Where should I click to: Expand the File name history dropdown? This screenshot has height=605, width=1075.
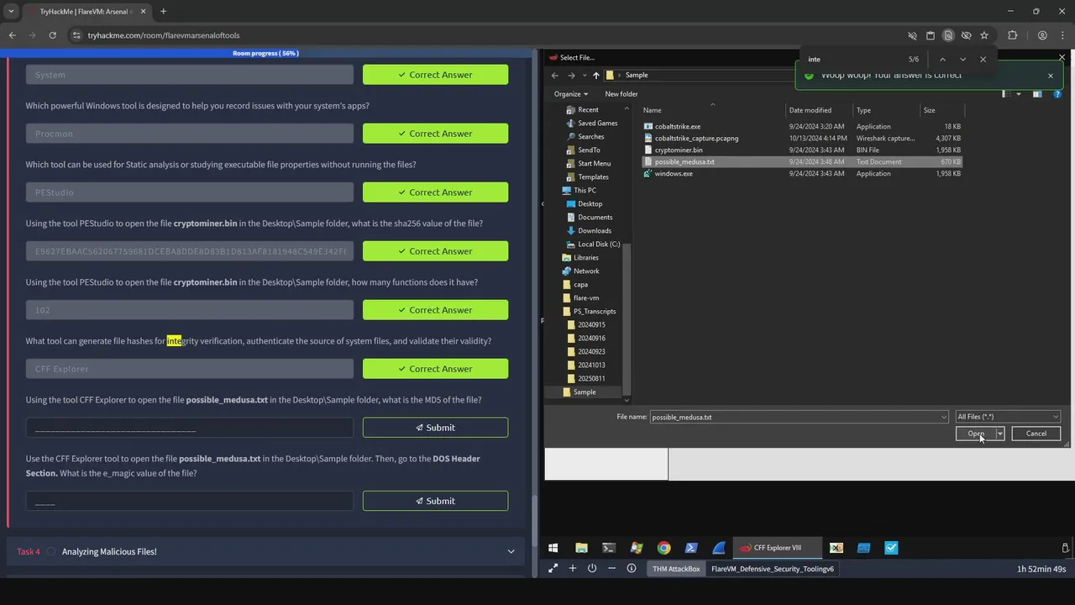(x=944, y=417)
